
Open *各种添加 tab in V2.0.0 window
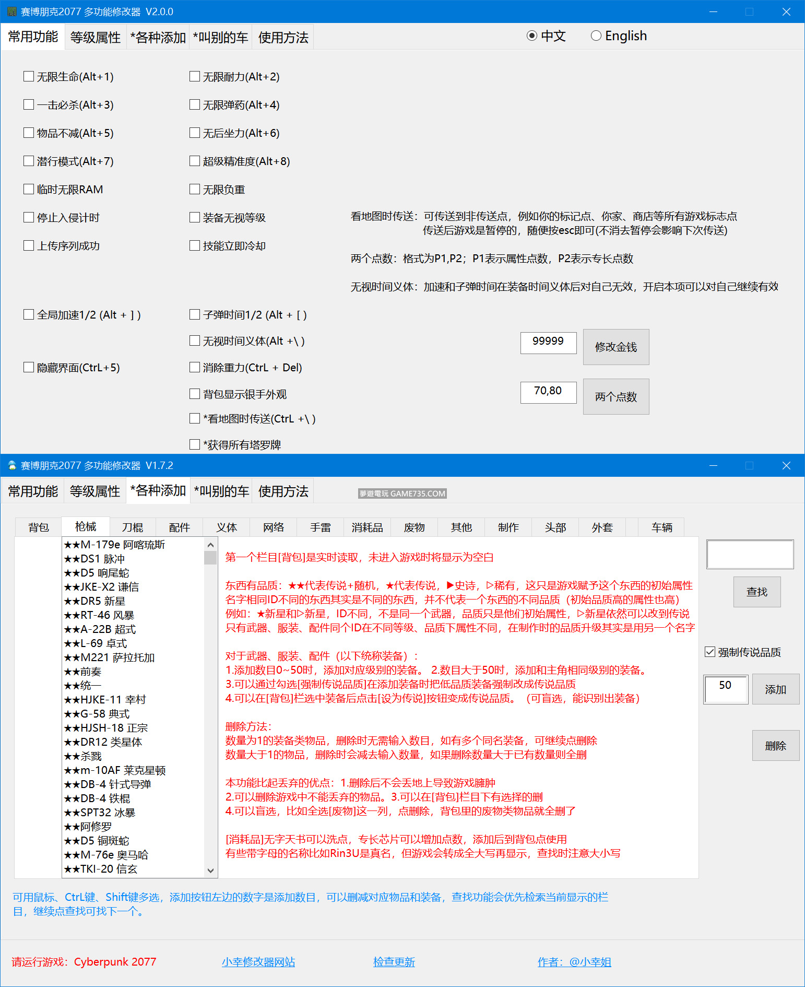point(158,38)
